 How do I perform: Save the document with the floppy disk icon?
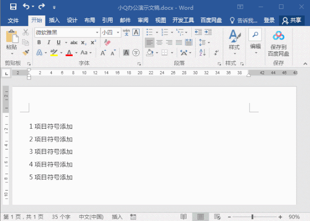click(x=13, y=7)
